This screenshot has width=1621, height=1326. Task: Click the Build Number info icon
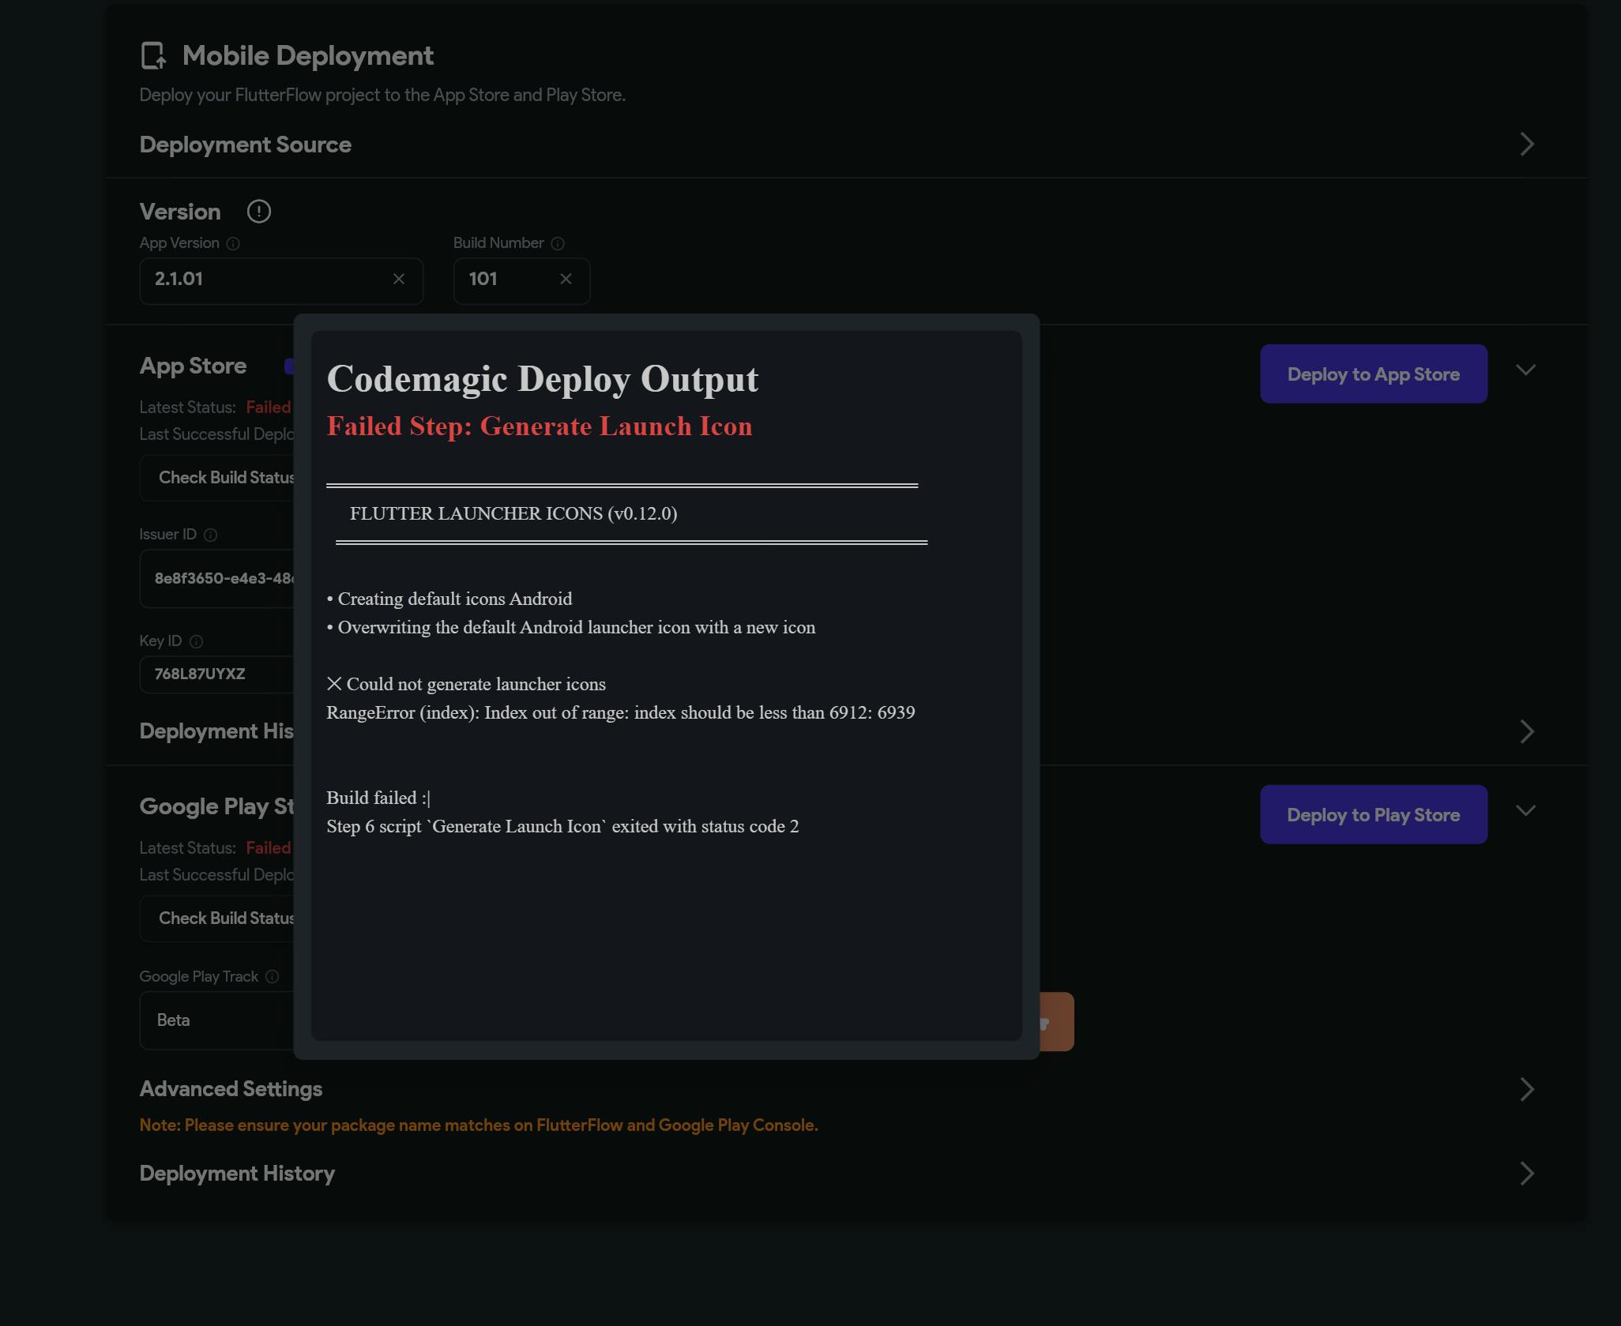pos(558,244)
